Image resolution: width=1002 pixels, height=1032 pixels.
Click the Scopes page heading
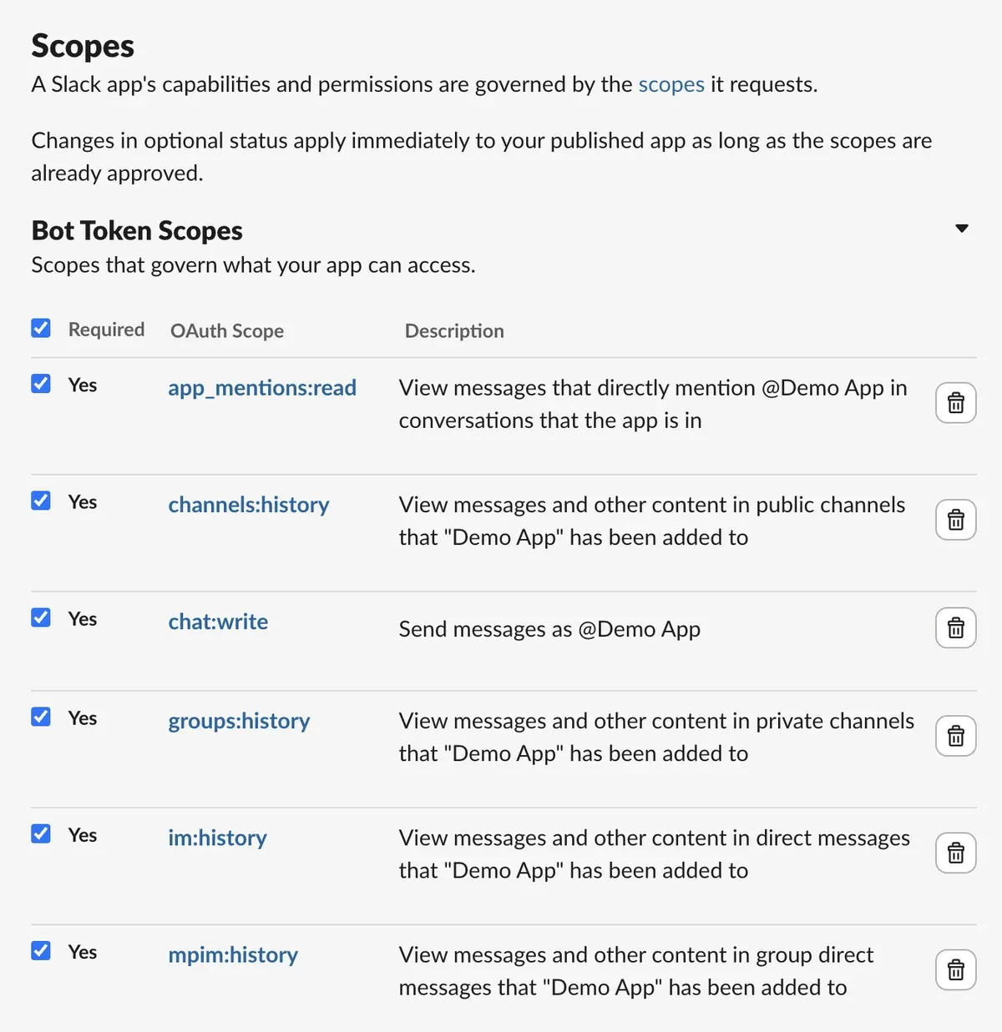point(83,46)
